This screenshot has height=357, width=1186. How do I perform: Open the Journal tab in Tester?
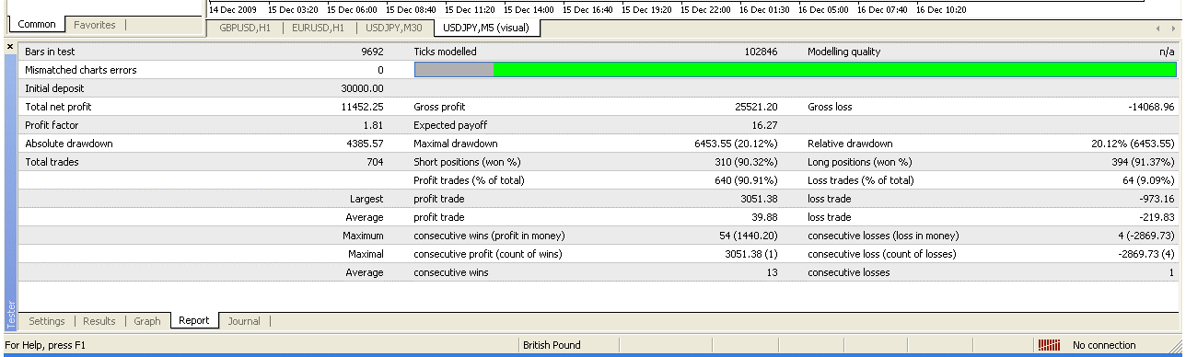(x=244, y=321)
